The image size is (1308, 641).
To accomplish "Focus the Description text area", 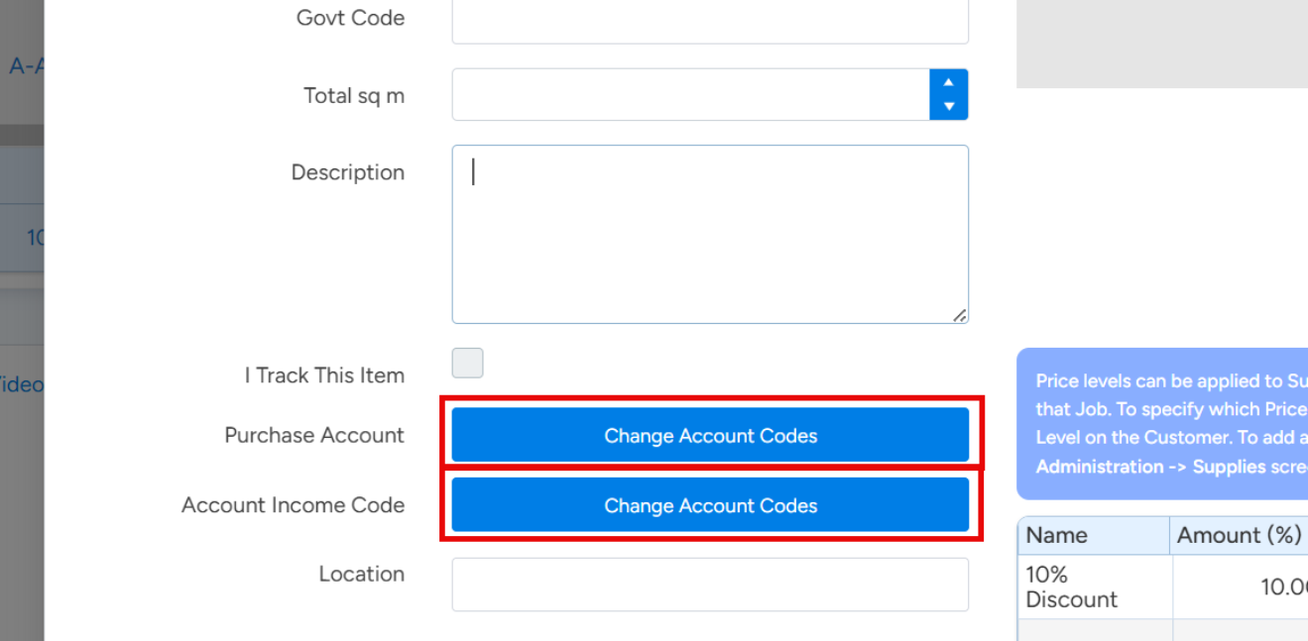I will 709,234.
